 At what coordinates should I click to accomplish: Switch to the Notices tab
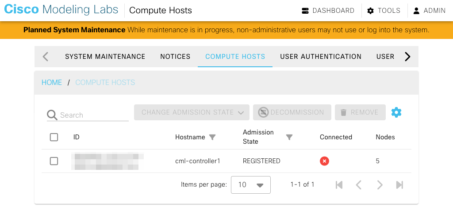tap(175, 57)
